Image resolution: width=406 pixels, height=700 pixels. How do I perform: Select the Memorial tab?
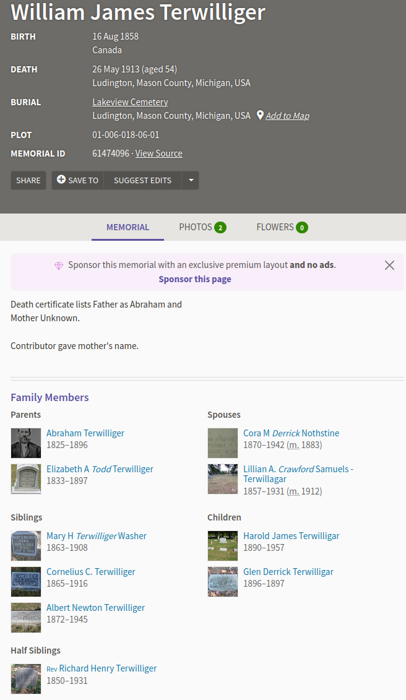point(127,227)
